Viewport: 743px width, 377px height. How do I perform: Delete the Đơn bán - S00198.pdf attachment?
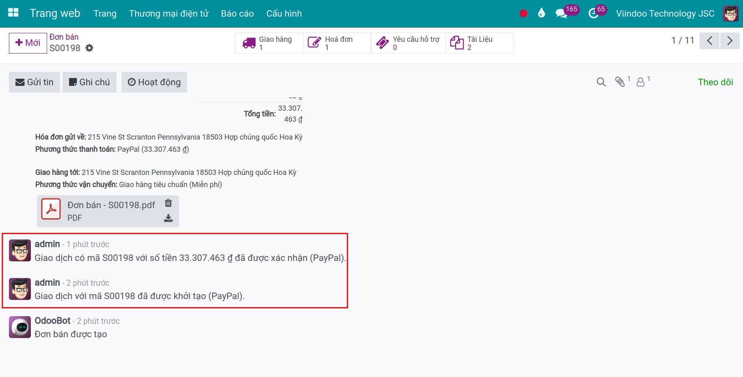pos(168,203)
